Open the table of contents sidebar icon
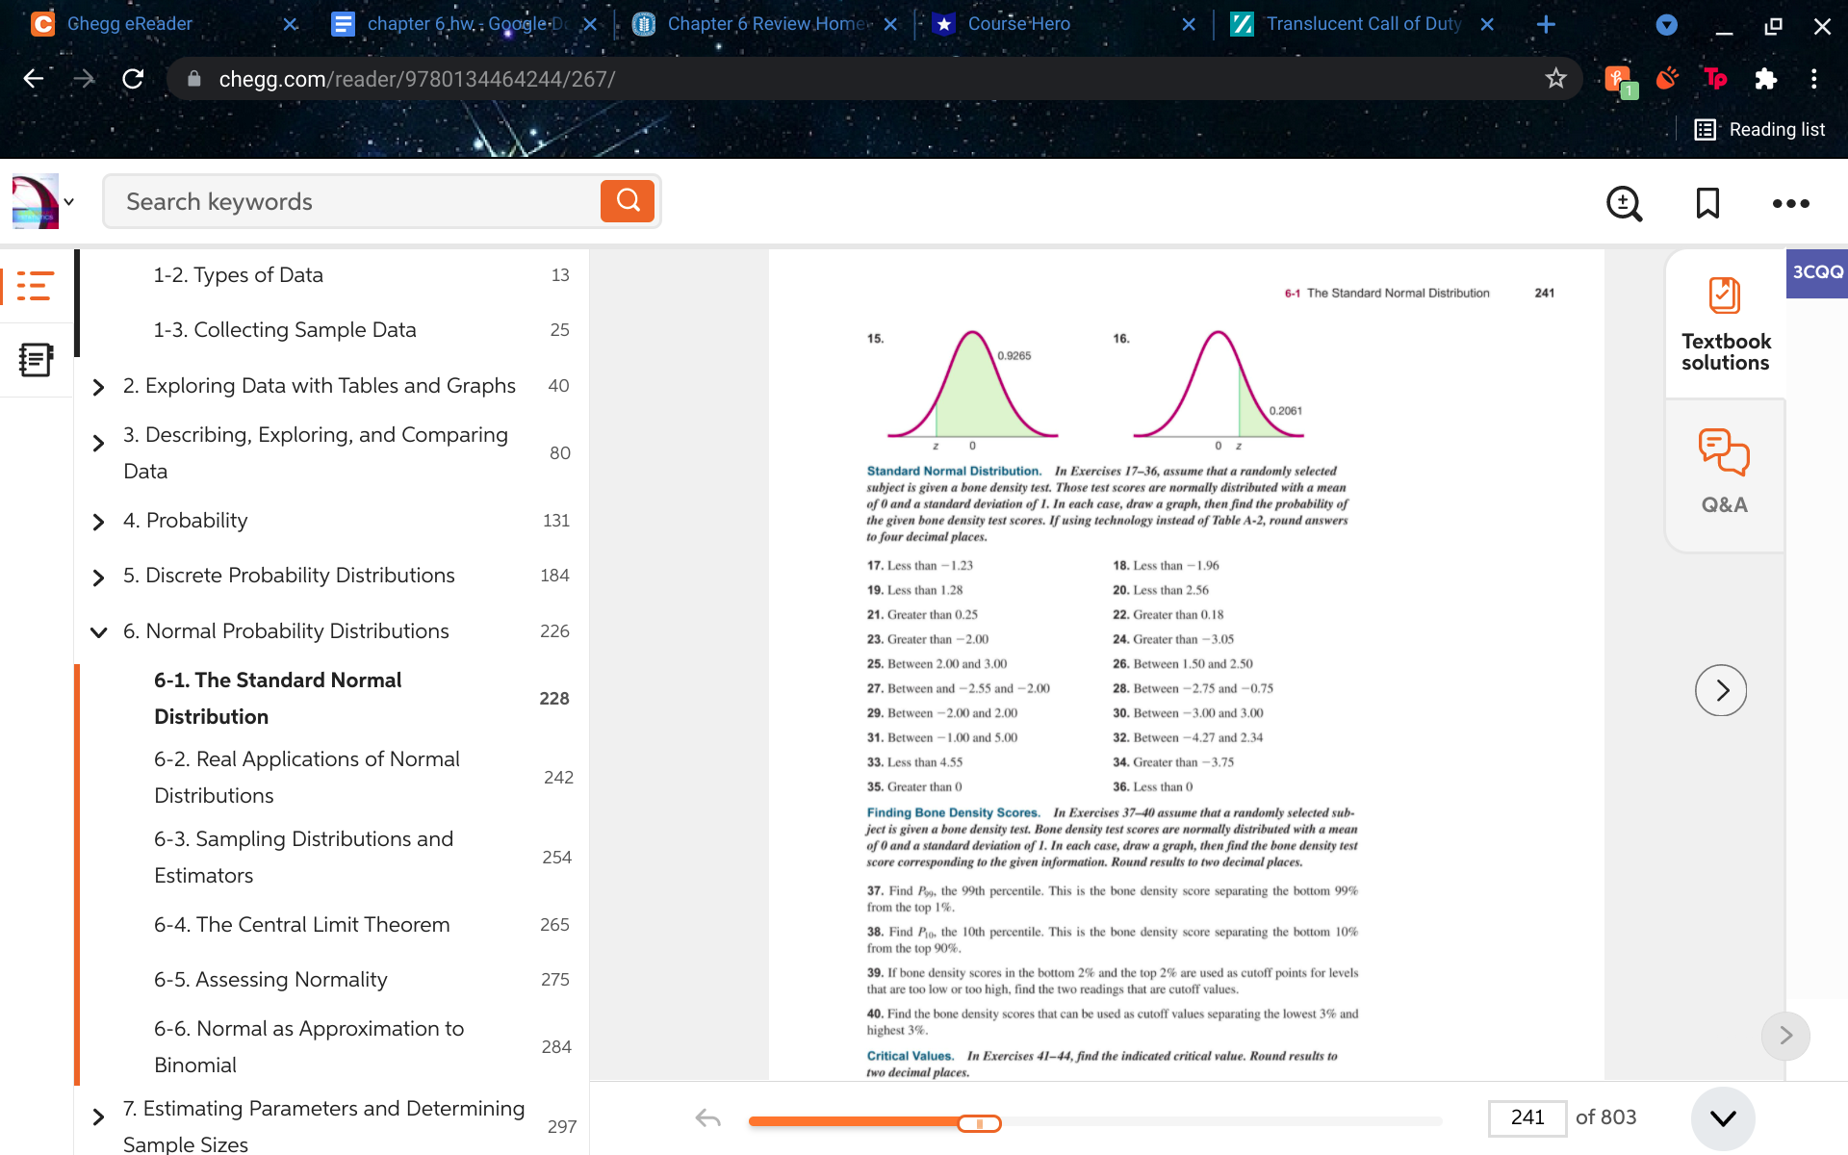 [35, 286]
